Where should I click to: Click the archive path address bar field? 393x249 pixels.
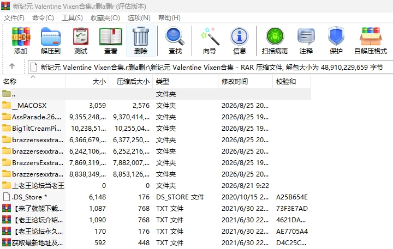tap(211, 68)
